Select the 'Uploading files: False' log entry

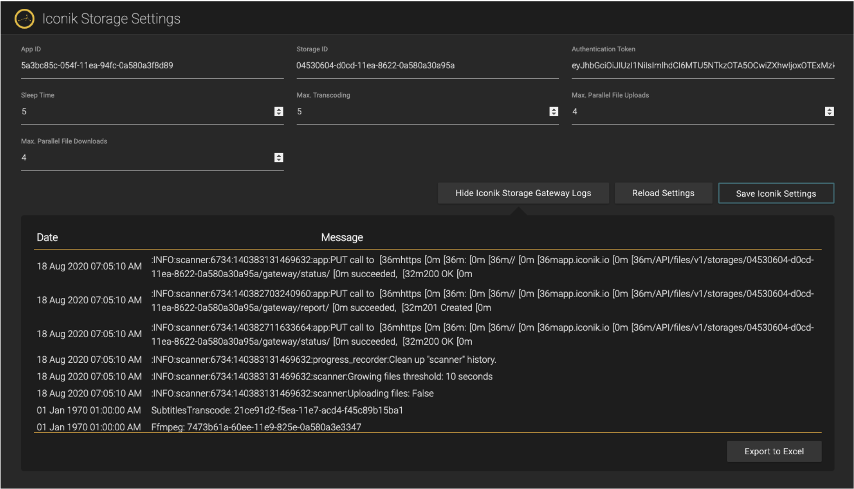pos(427,393)
